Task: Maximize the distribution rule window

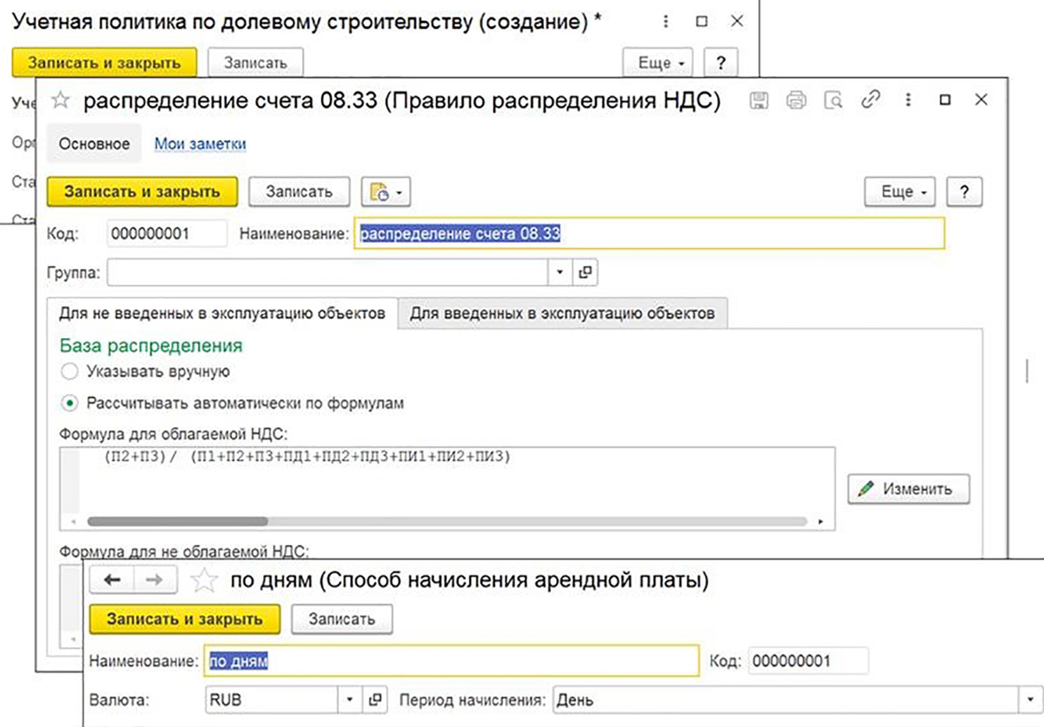Action: [945, 100]
